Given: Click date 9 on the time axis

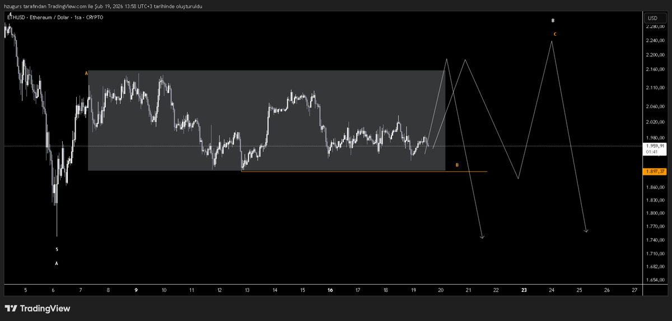Looking at the screenshot, I should tap(136, 290).
